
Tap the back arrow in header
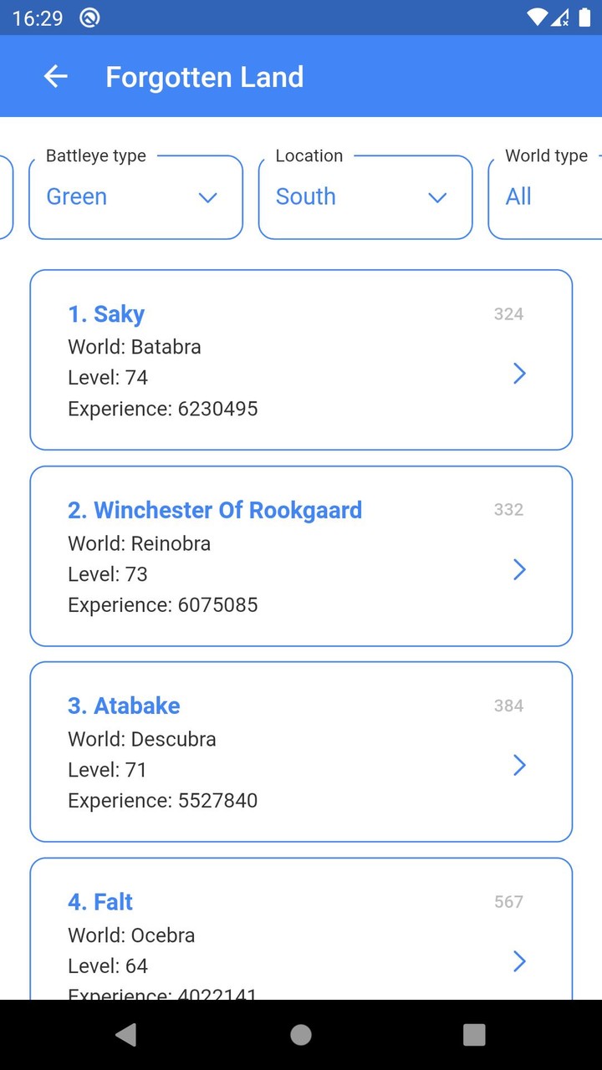pos(55,77)
